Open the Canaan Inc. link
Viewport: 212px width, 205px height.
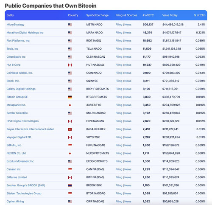(14, 169)
